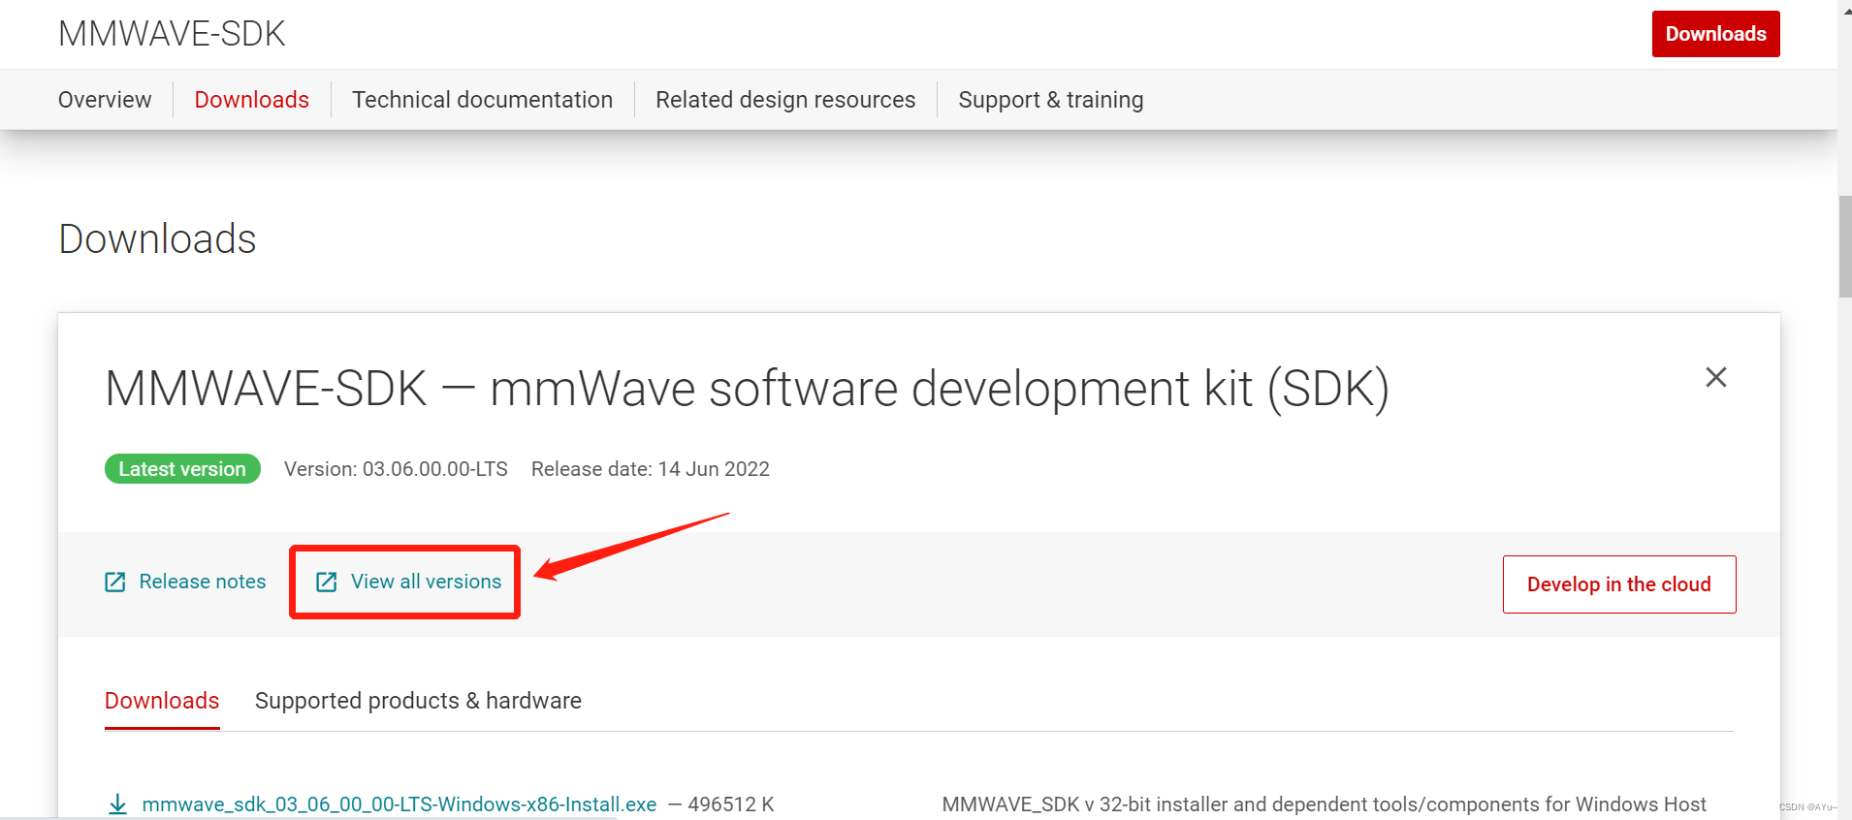Click the Release date: 14 Jun 2022 text
Screen dimensions: 1852x820
click(651, 469)
